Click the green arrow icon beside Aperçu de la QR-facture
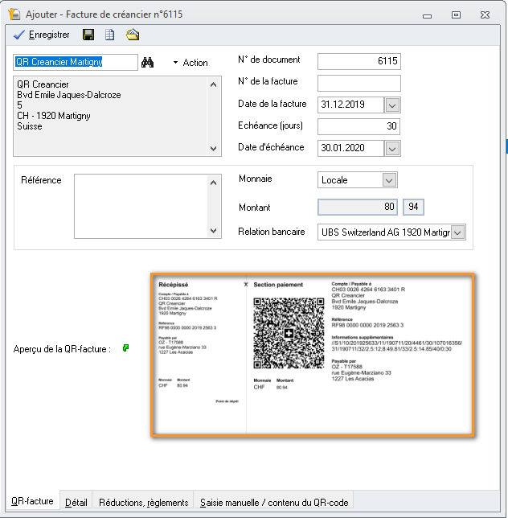The height and width of the screenshot is (518, 508). click(125, 347)
